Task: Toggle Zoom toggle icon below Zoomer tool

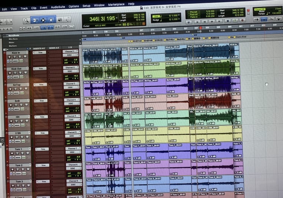Action: click(22, 28)
